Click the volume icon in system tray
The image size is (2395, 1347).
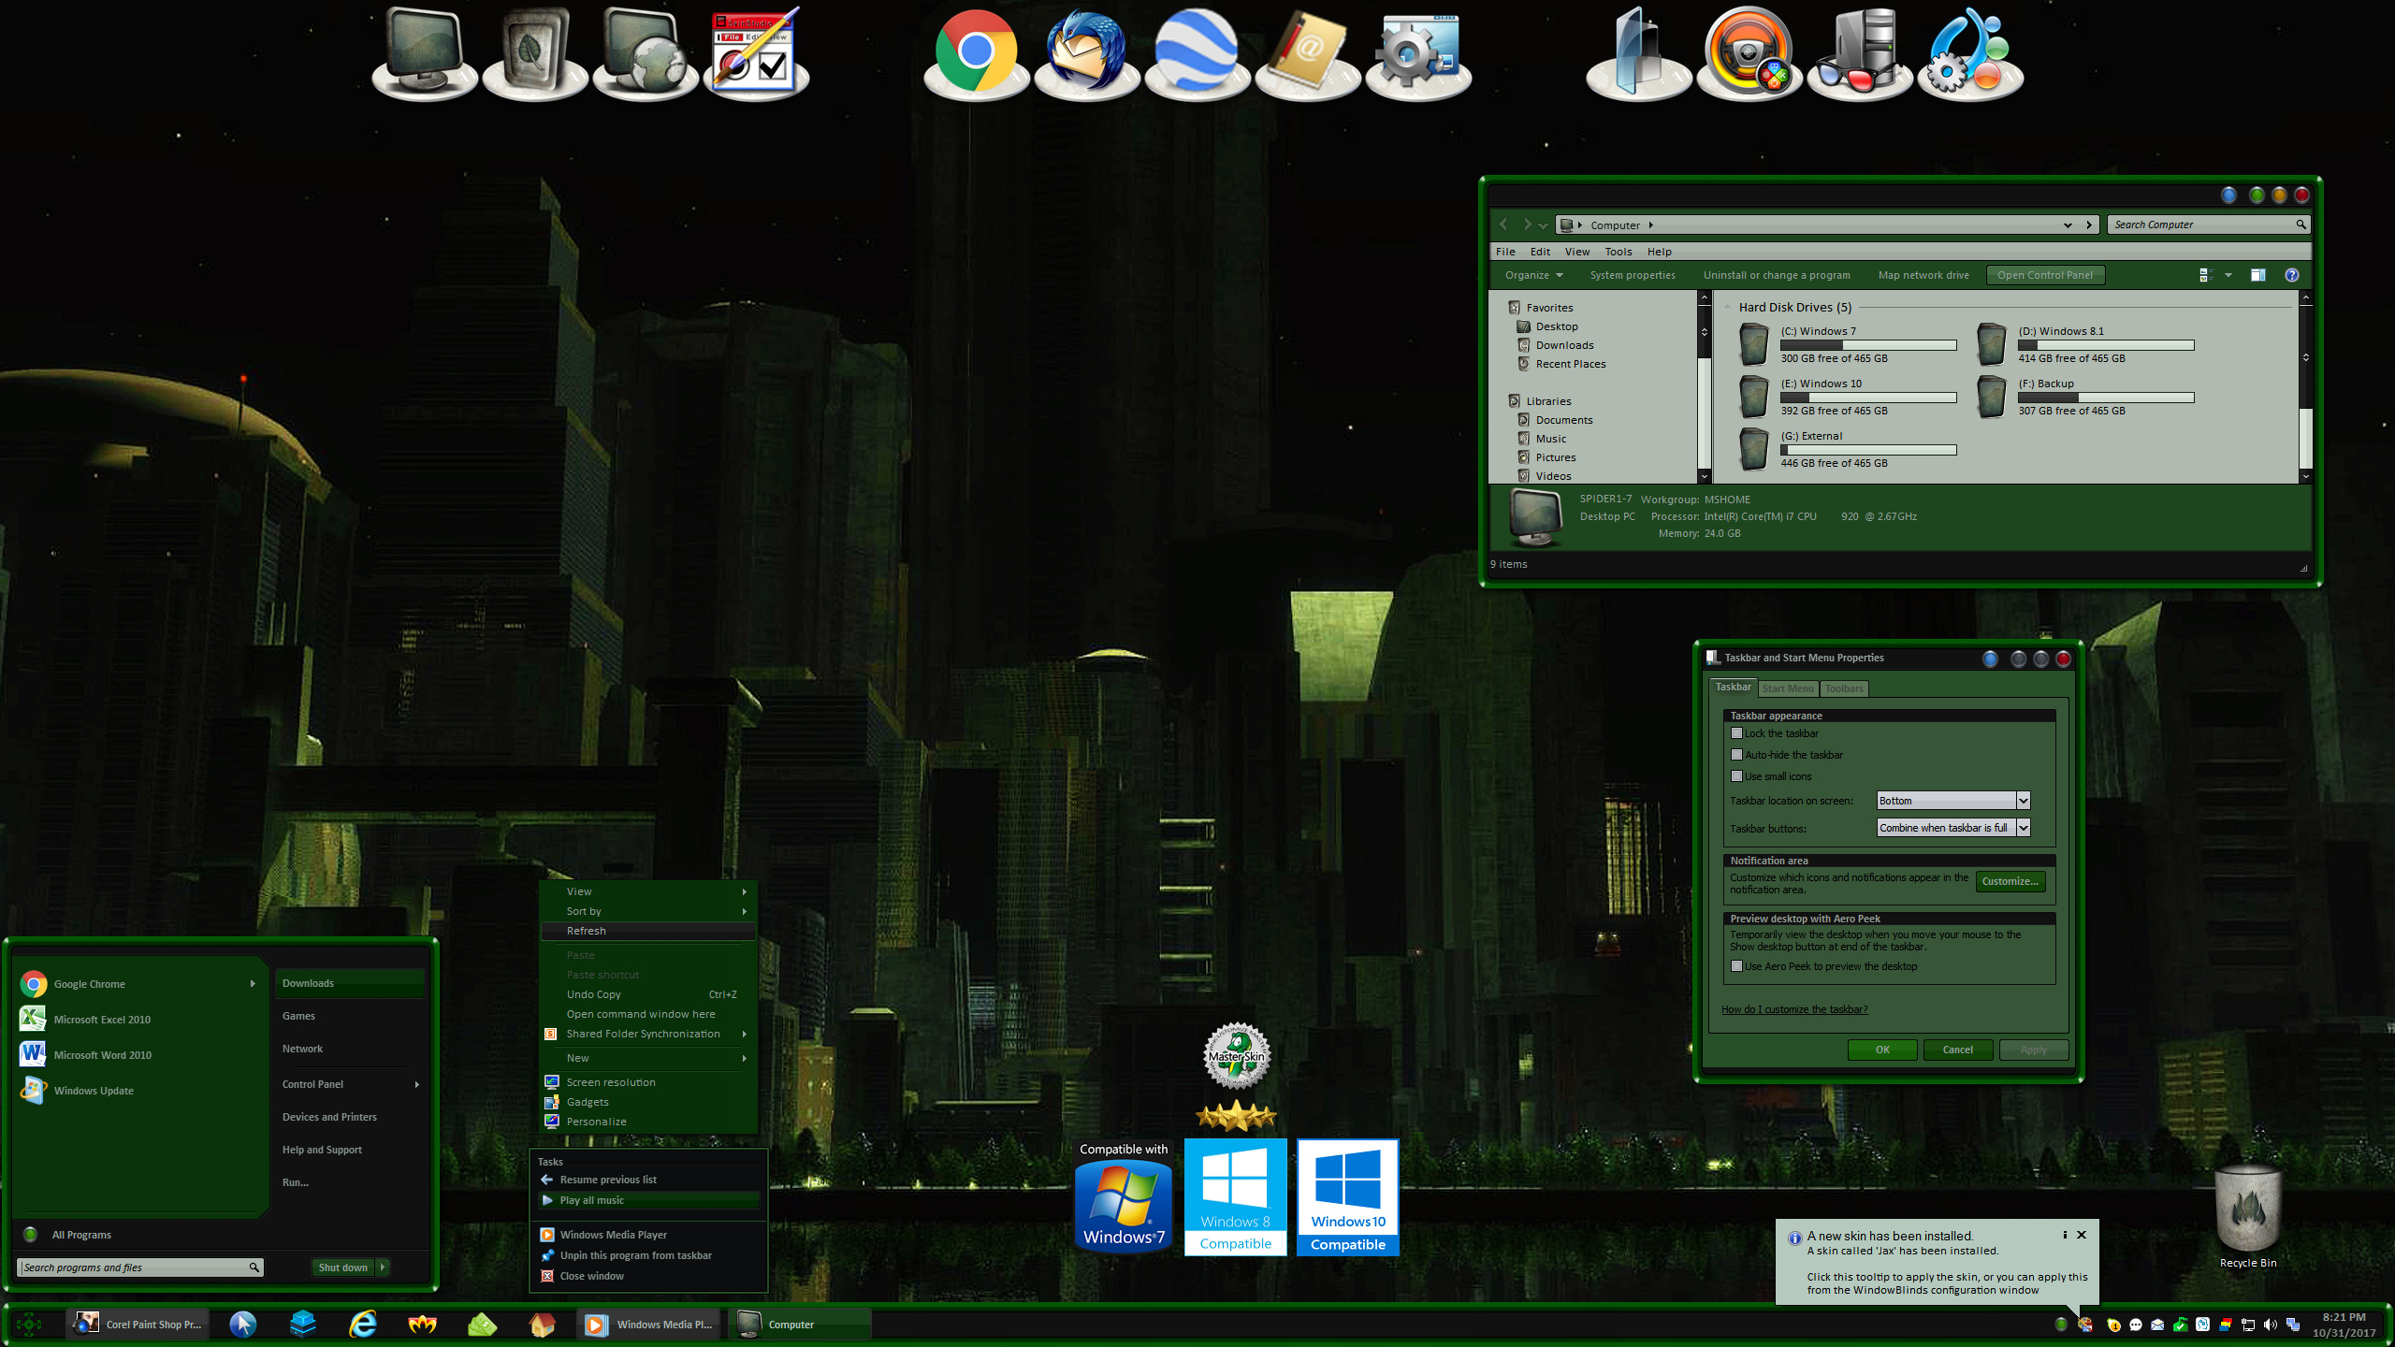2270,1325
